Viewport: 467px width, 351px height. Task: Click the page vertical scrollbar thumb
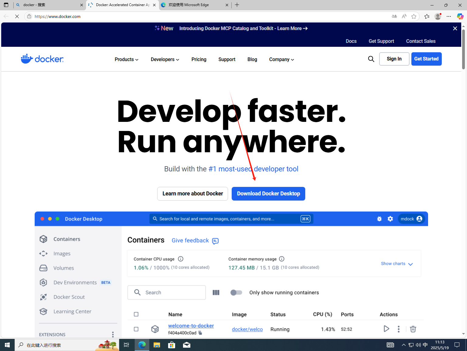tap(463, 49)
